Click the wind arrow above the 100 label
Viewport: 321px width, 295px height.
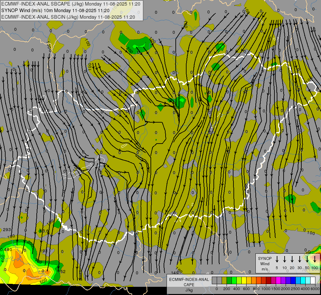pyautogui.click(x=315, y=259)
